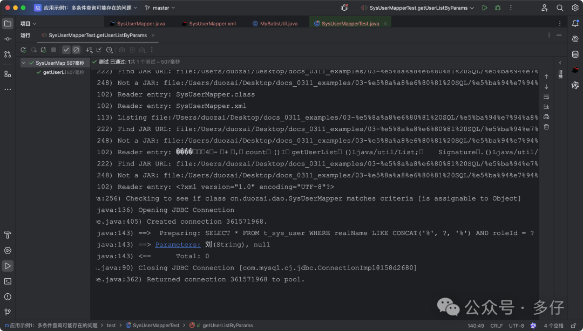583x331 pixels.
Task: Click the test breadcrumb in status bar
Action: 111,326
